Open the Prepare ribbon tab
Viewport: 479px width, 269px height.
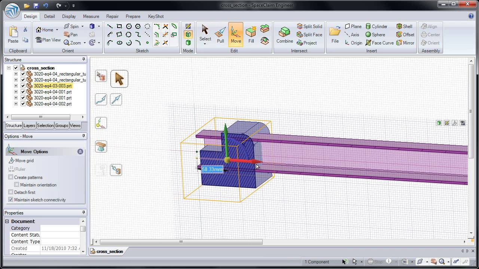(x=133, y=16)
